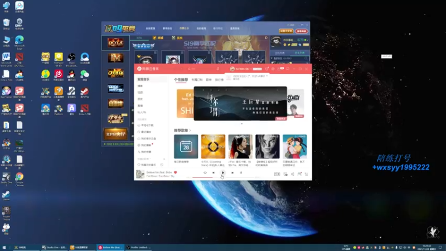Screen dimensions: 446x251
Task: Click the invite friends icon in NetEase player bar
Action: pyautogui.click(x=299, y=174)
